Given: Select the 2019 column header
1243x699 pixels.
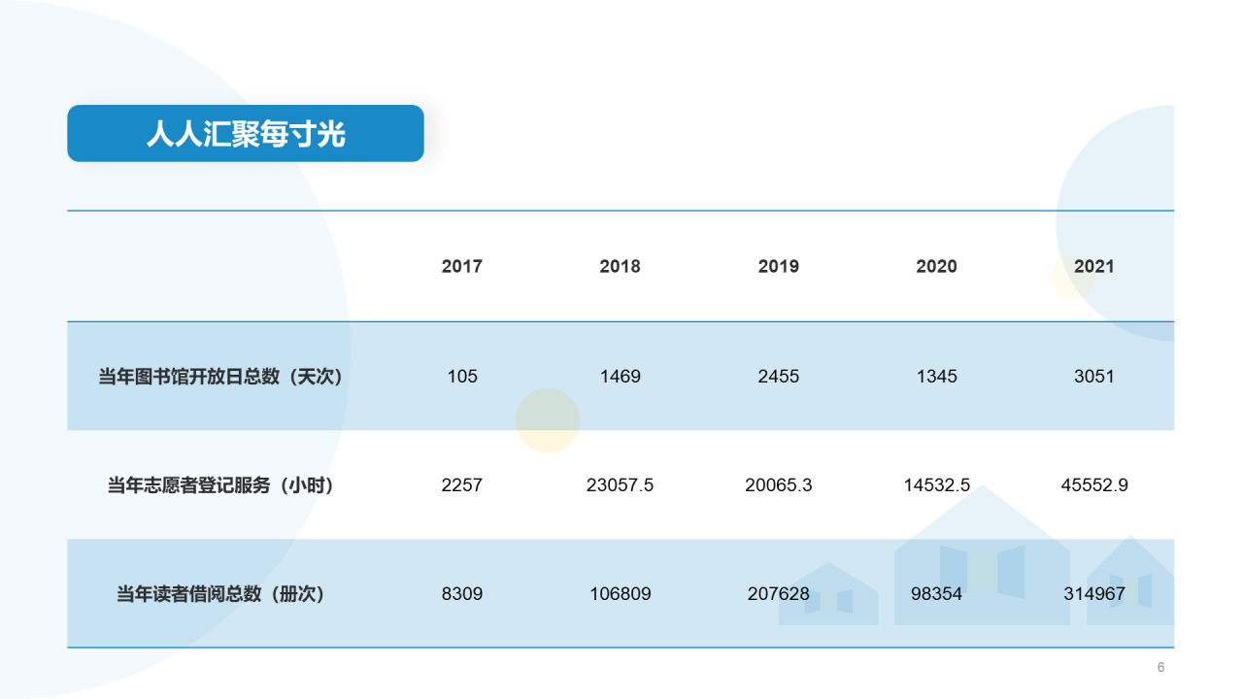Looking at the screenshot, I should coord(778,266).
